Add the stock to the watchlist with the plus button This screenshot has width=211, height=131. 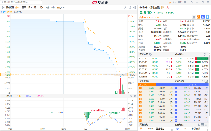pyautogui.click(x=208, y=17)
